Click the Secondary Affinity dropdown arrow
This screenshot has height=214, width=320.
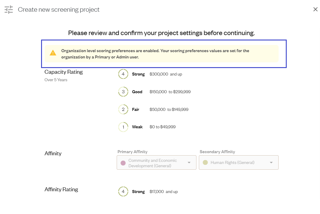(x=271, y=162)
